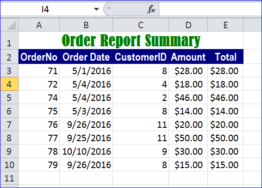Click the CustomerID header cell
This screenshot has width=262, height=188.
[x=141, y=57]
